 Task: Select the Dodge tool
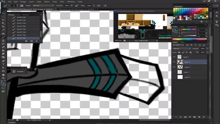(x=3, y=58)
